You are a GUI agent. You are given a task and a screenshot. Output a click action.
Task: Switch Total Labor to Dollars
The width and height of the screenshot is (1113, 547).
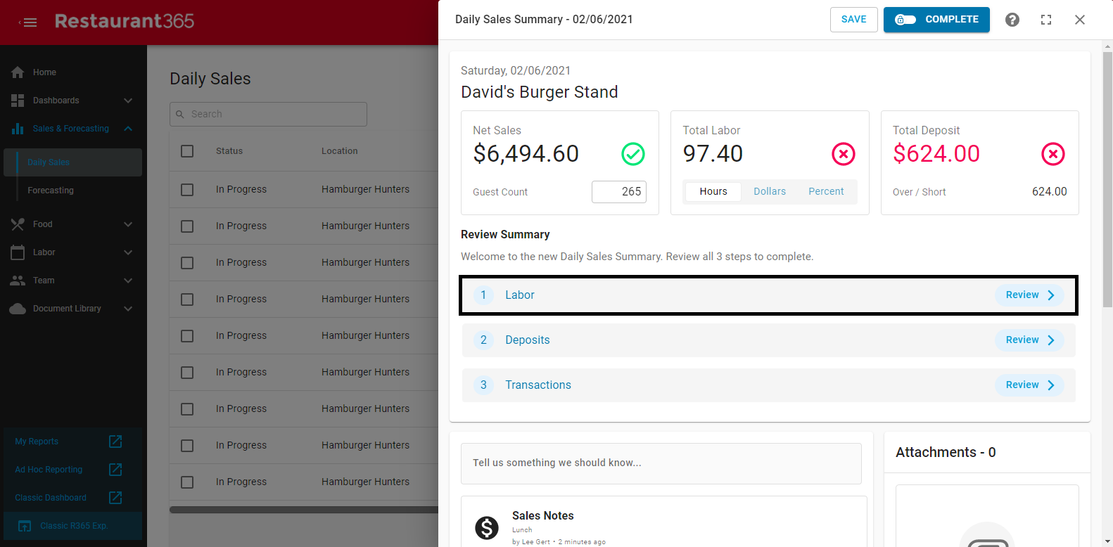pyautogui.click(x=770, y=191)
